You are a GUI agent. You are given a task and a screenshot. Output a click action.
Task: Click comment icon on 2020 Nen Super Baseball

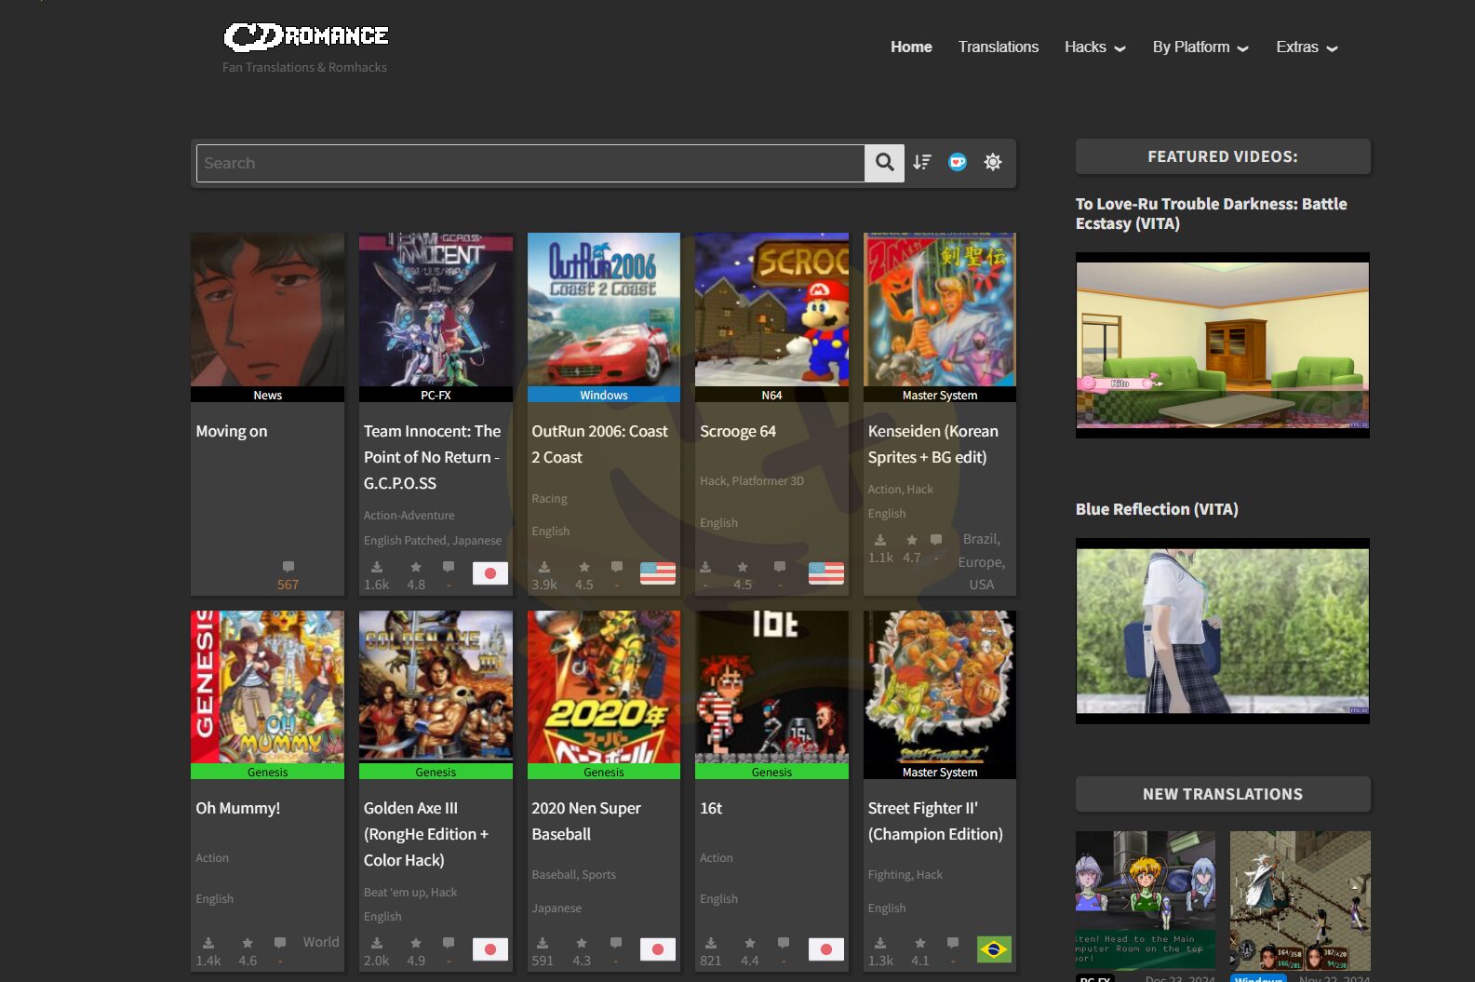pos(616,943)
